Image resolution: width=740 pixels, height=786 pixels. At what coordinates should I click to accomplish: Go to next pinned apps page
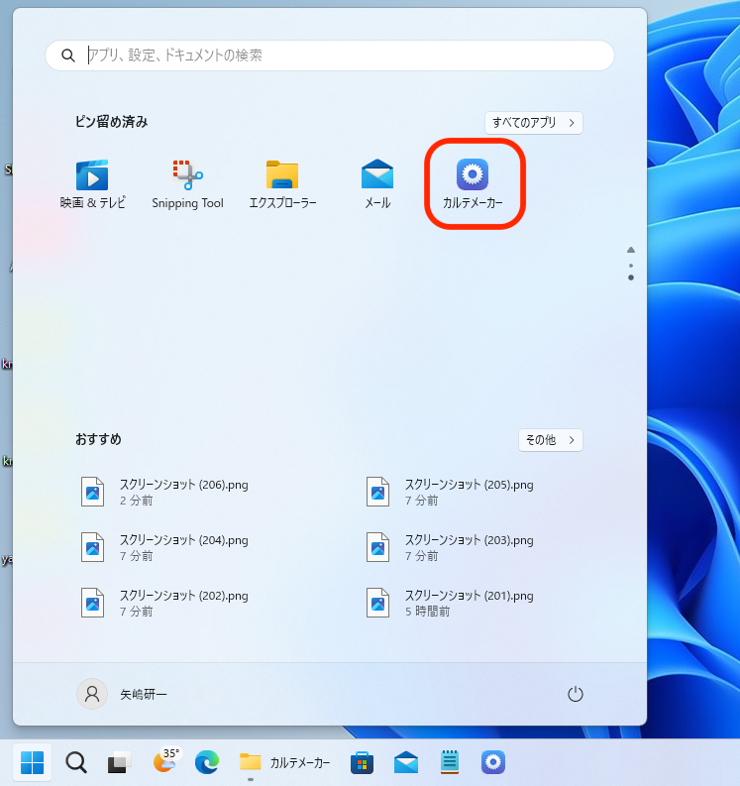pos(631,278)
